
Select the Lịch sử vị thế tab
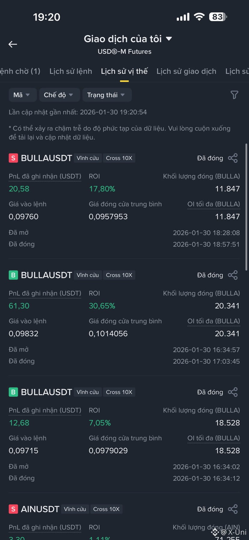(x=124, y=71)
